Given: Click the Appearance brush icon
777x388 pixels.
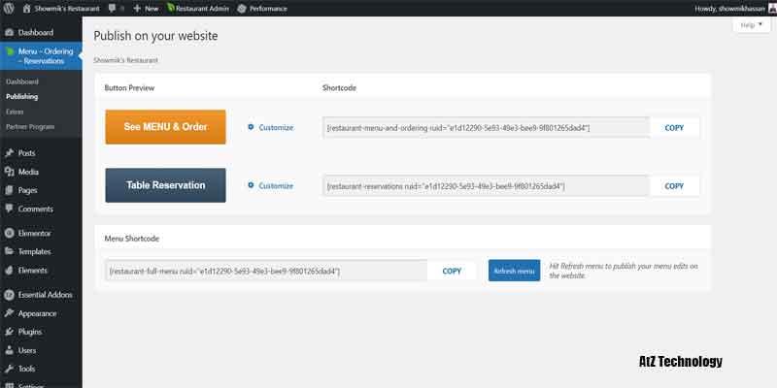Looking at the screenshot, I should coord(10,313).
